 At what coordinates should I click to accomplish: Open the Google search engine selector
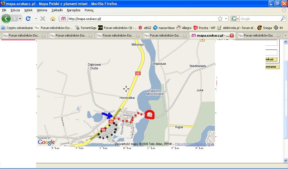(x=235, y=19)
